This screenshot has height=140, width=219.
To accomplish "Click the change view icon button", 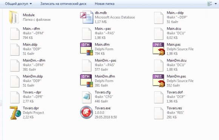I will pos(210,4).
